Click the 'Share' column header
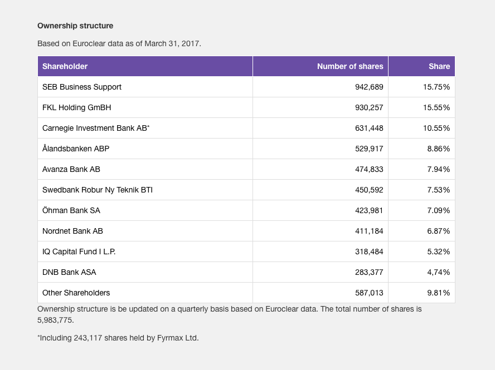This screenshot has height=370, width=495. point(422,66)
